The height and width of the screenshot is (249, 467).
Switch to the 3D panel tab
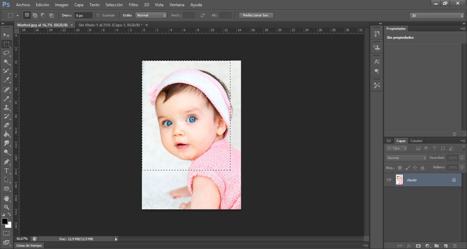coord(388,141)
